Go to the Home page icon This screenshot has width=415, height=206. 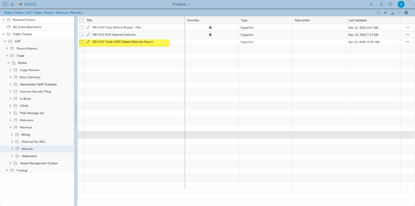click(x=12, y=5)
